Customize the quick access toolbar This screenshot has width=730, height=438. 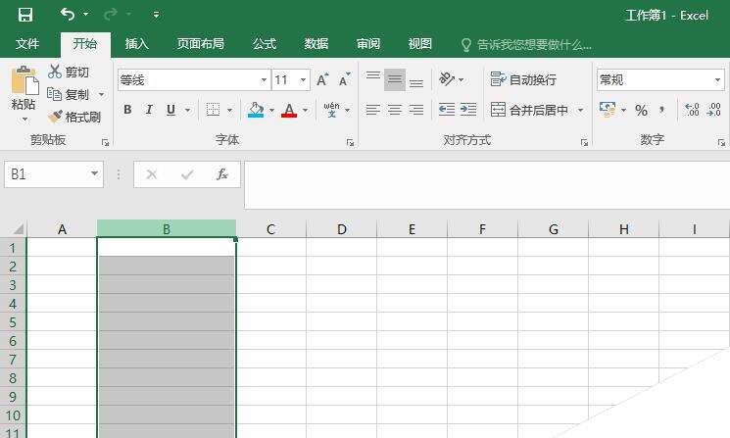[157, 15]
